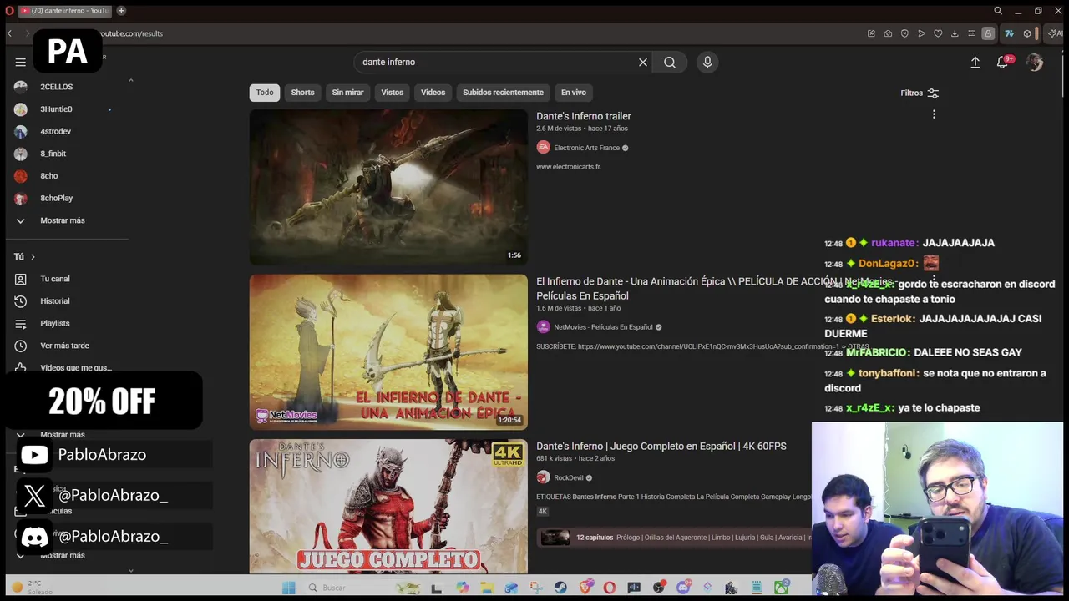Click the Opera snapshot camera icon
The width and height of the screenshot is (1069, 601).
pyautogui.click(x=888, y=33)
